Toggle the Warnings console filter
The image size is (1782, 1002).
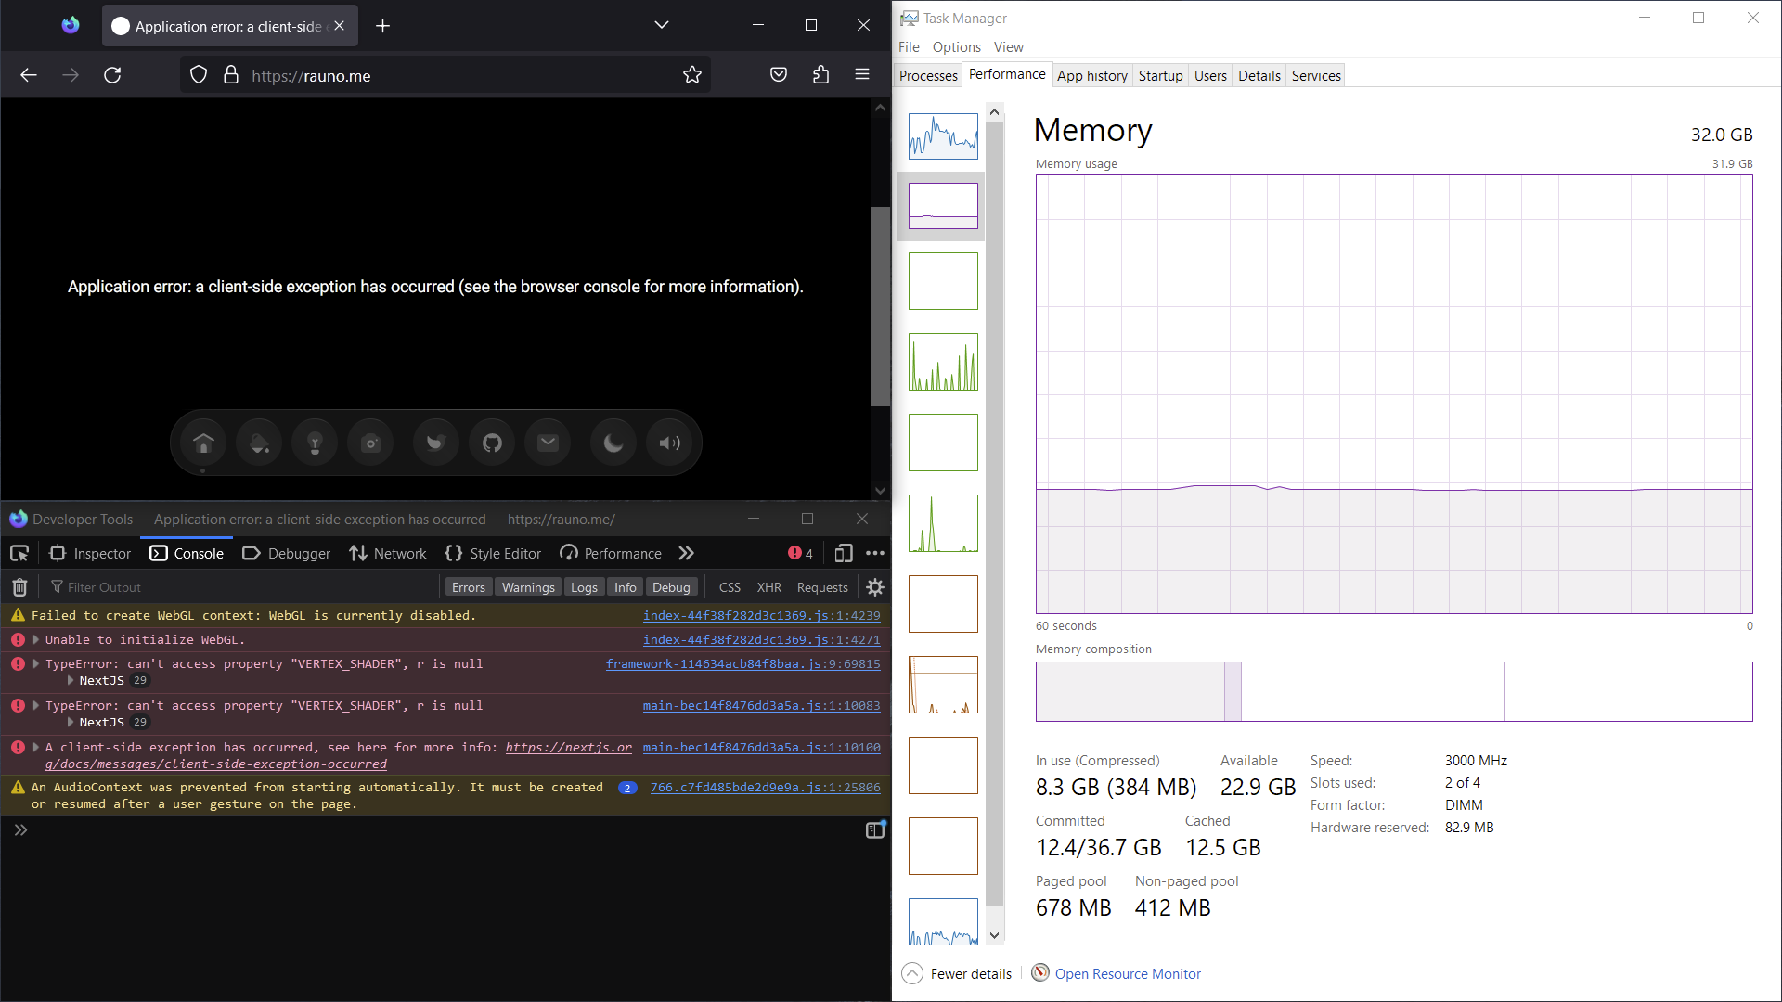tap(527, 586)
